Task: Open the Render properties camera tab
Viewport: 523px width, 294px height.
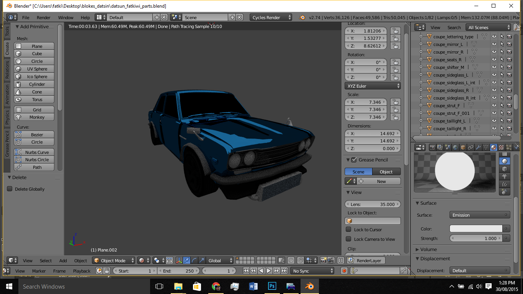Action: point(432,147)
